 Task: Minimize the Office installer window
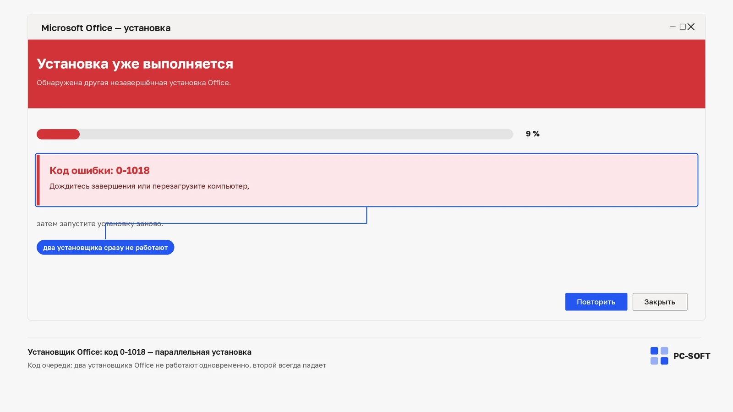(x=673, y=27)
